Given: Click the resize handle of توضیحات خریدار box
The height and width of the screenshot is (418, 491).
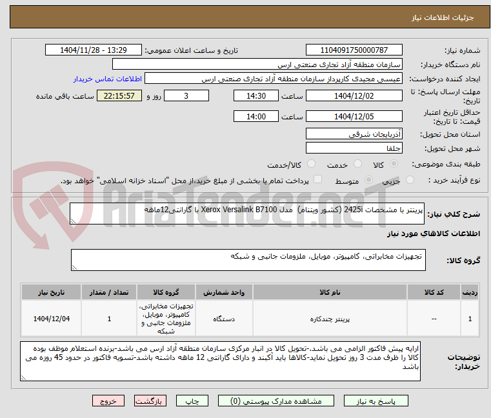Looking at the screenshot, I should (23, 378).
